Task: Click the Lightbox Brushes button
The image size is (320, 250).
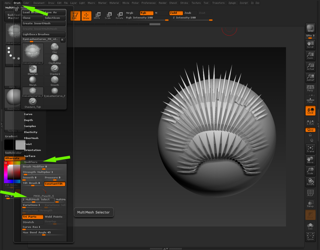Action: click(43, 34)
